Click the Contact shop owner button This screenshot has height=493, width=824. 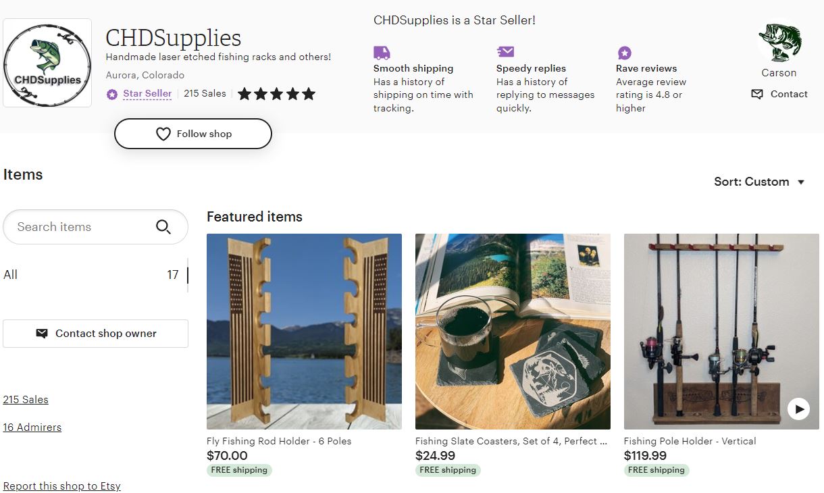pyautogui.click(x=95, y=334)
